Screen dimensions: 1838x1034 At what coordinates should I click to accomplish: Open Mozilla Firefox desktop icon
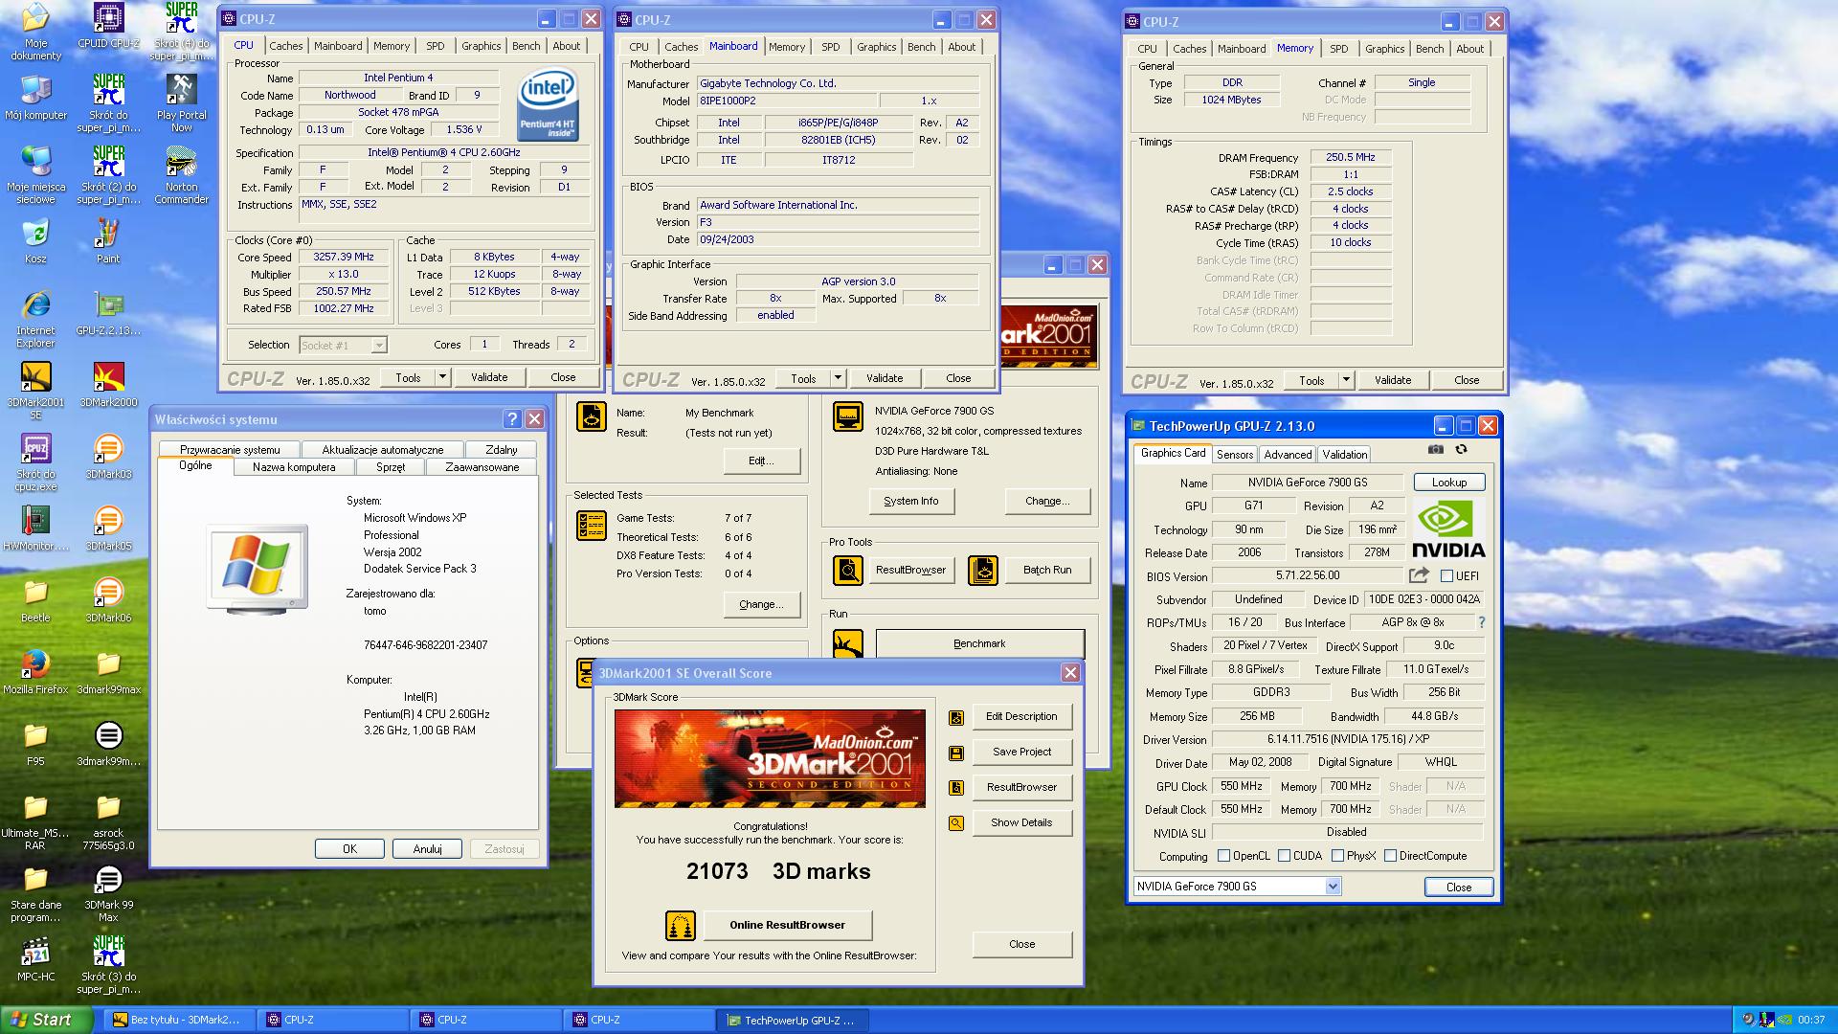pos(35,671)
